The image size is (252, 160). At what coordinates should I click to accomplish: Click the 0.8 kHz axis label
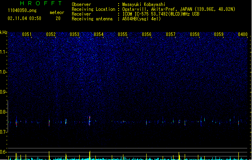pos(3,112)
